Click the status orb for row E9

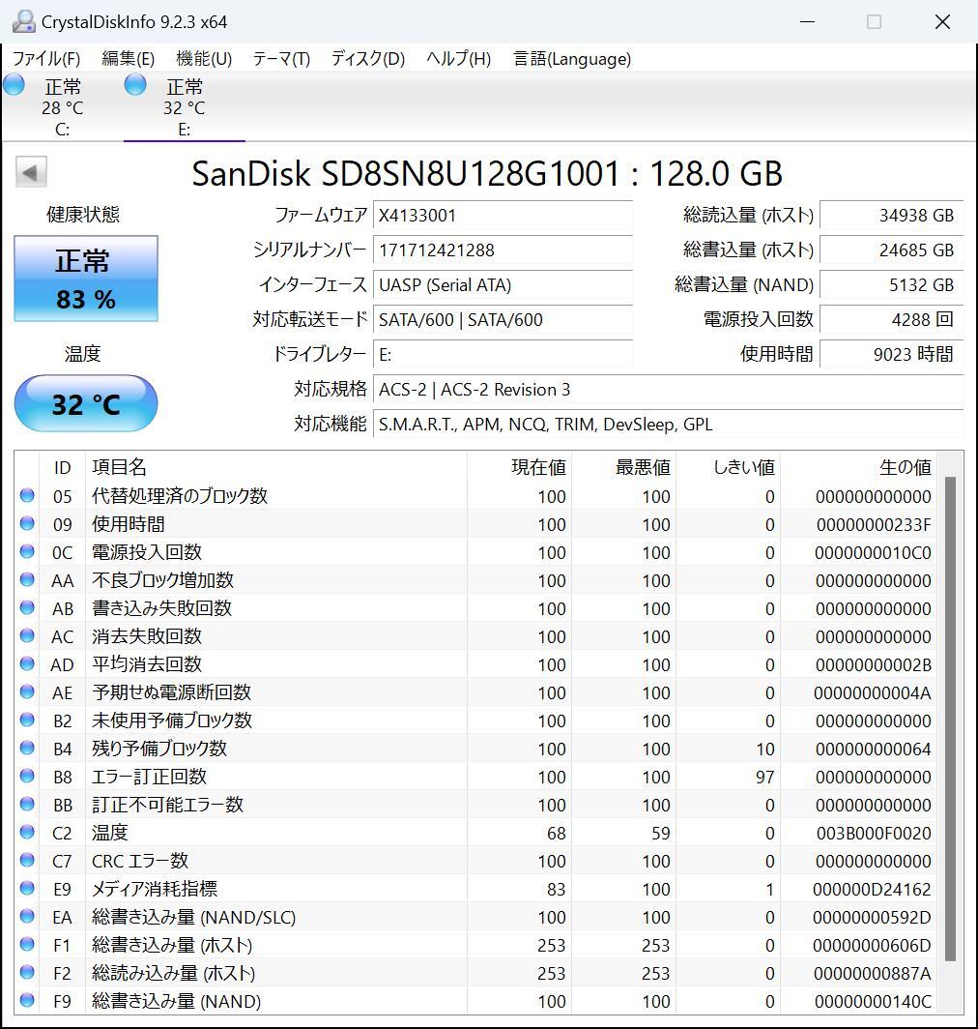pyautogui.click(x=27, y=889)
